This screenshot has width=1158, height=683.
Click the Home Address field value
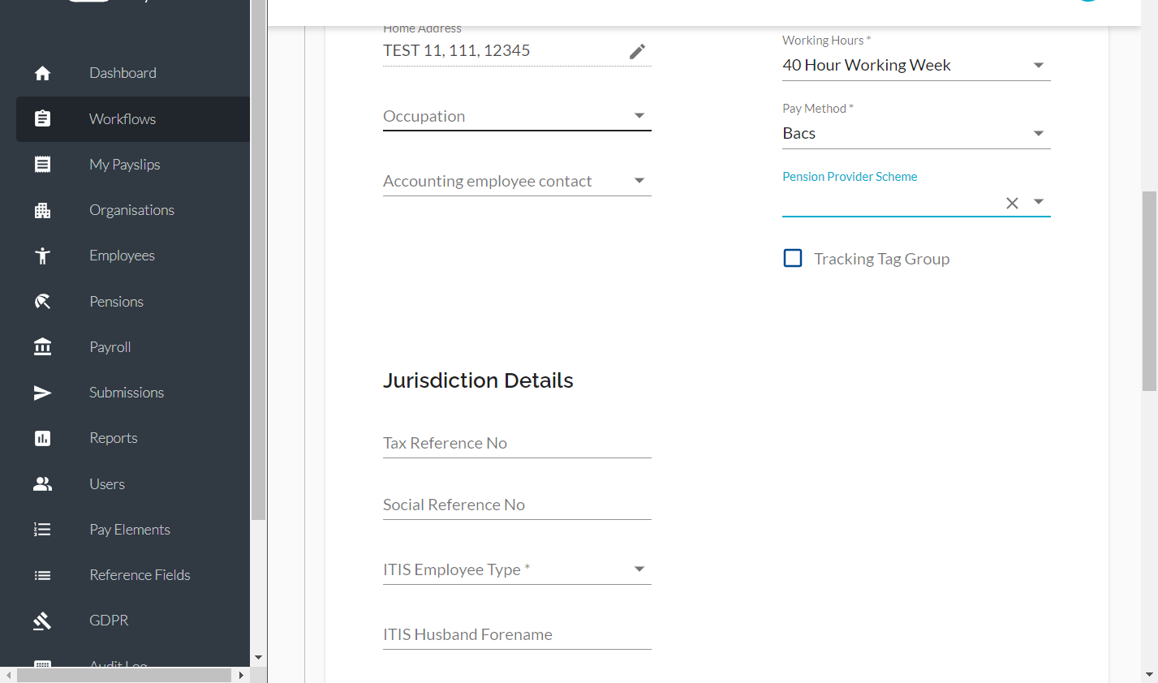(456, 50)
